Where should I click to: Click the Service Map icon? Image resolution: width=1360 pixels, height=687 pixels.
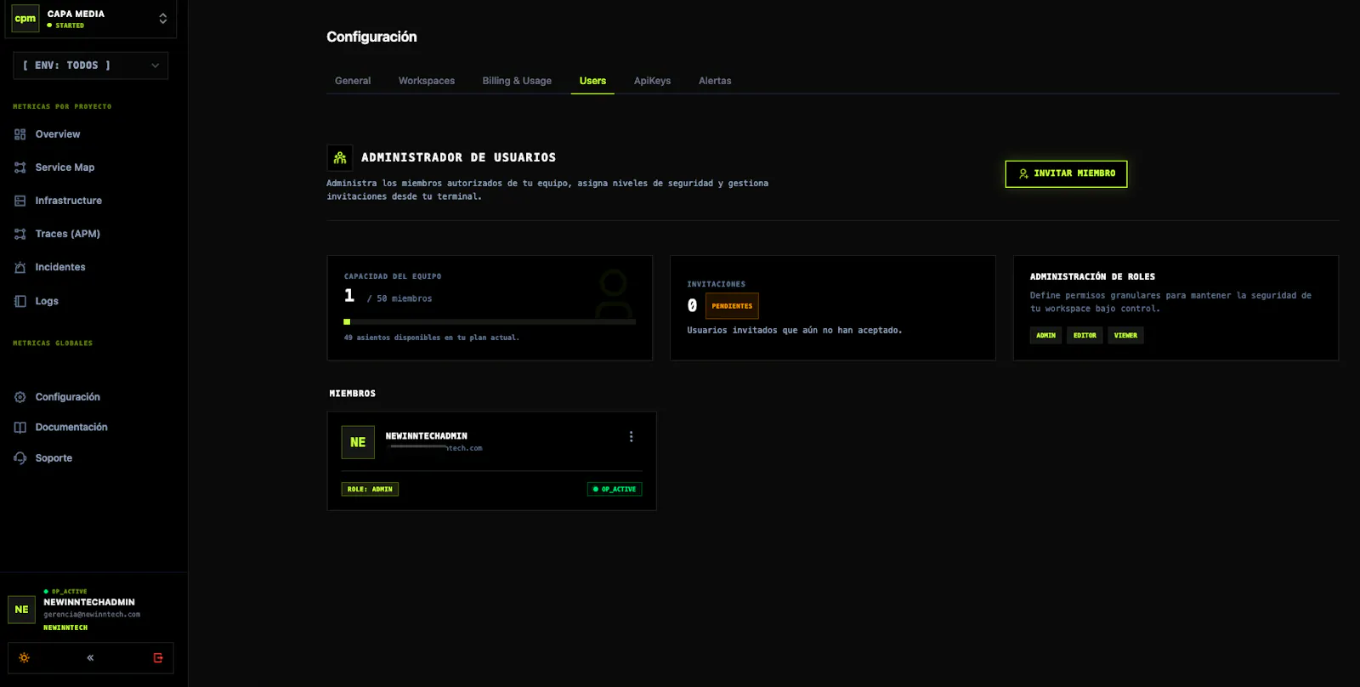click(x=20, y=167)
